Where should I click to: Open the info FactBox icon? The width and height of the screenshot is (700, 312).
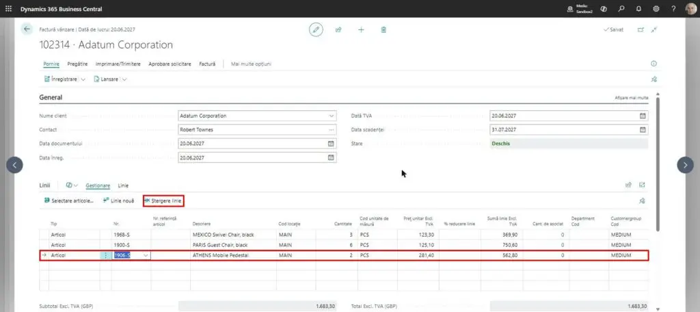(654, 64)
